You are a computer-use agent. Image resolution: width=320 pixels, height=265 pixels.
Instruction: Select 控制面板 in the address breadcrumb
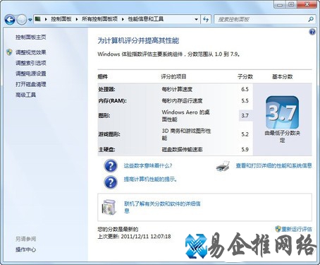click(x=61, y=19)
